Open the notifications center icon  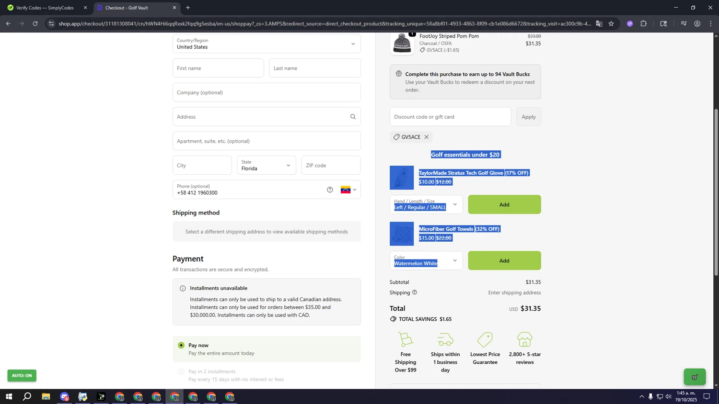tap(707, 396)
